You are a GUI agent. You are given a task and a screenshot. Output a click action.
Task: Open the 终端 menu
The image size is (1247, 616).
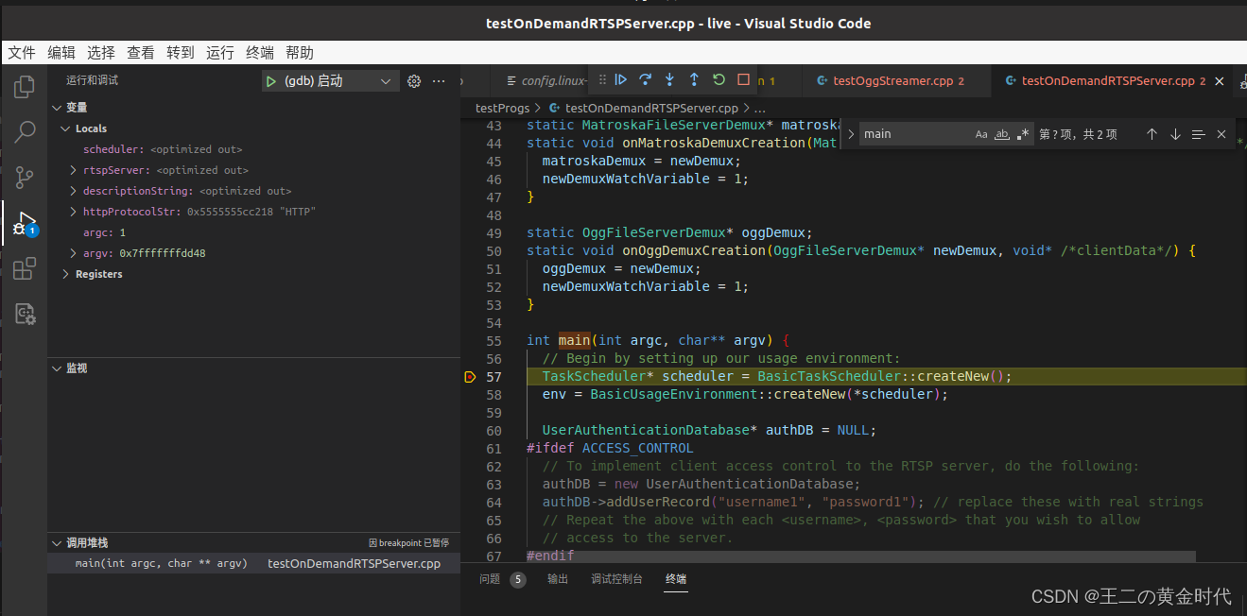point(260,53)
